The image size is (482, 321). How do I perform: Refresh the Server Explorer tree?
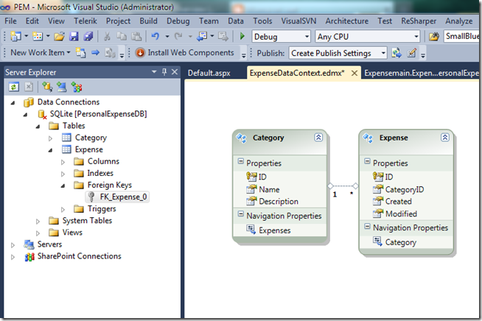point(14,87)
